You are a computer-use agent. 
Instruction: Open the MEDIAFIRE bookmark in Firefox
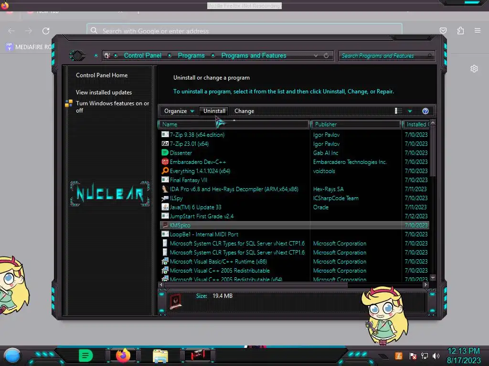tap(30, 47)
